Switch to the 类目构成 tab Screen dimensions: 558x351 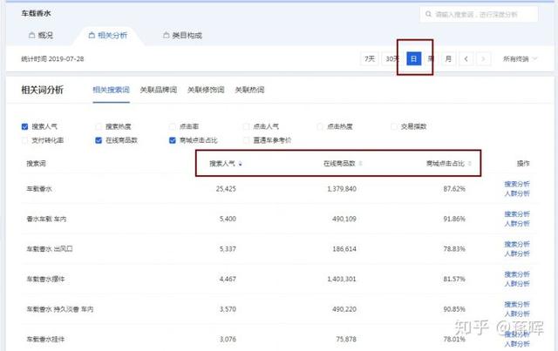182,35
